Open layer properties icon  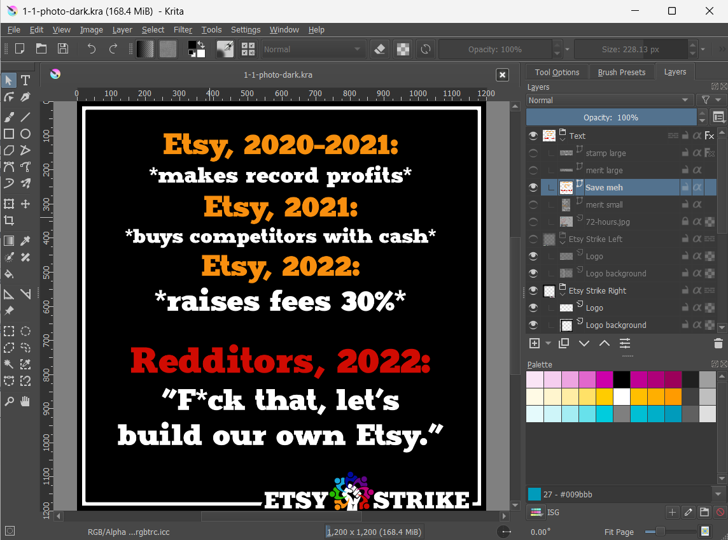[625, 343]
